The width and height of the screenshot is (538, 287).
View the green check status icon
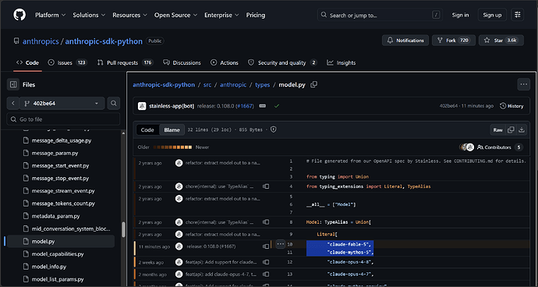[x=277, y=106]
